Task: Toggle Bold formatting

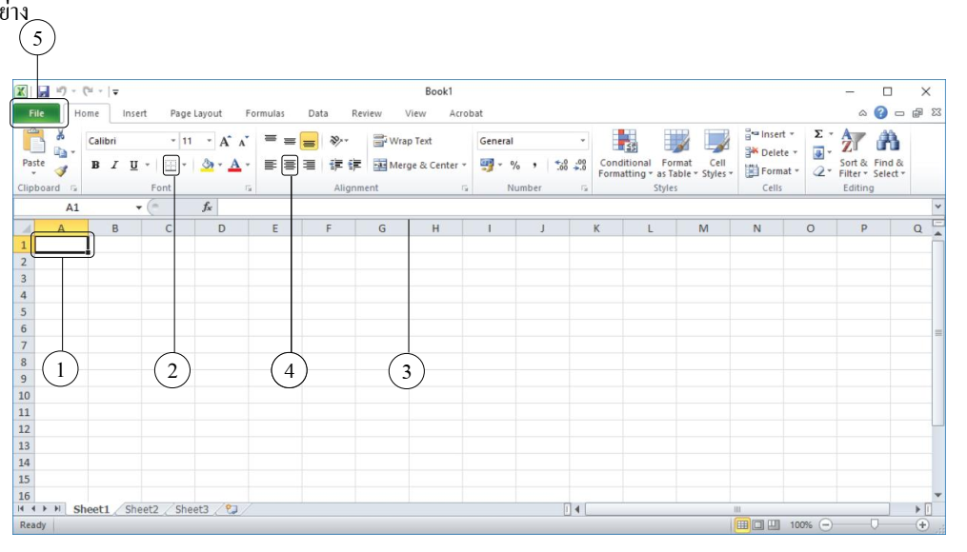Action: [95, 165]
